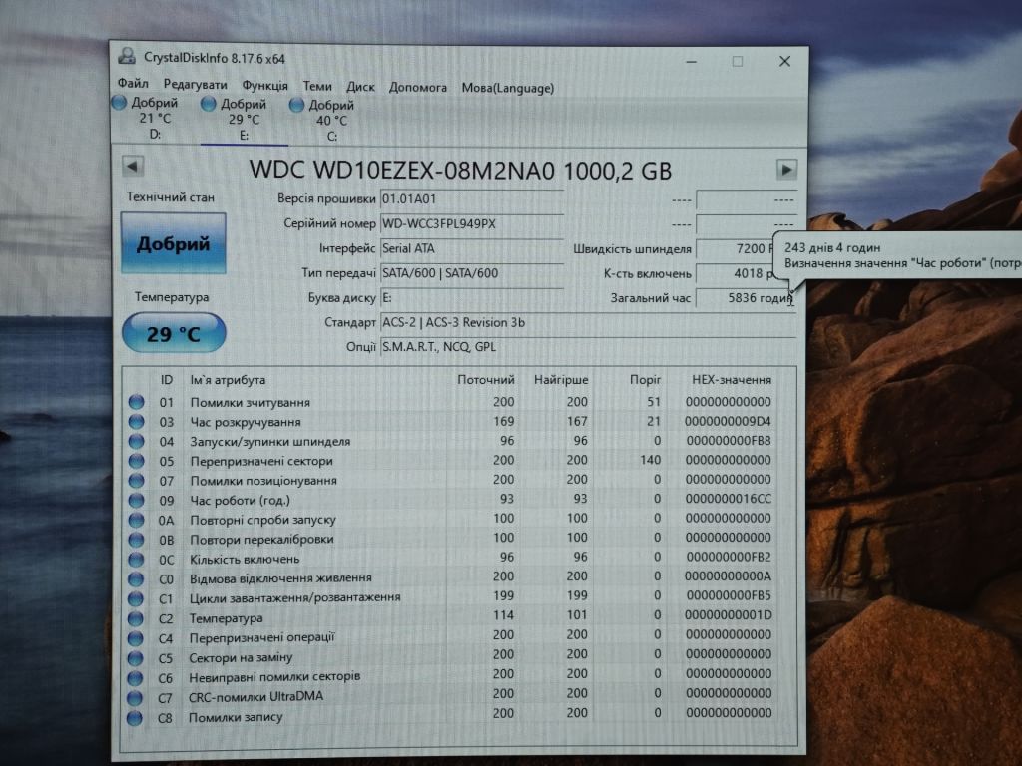Screen dimensions: 1022x766
Task: Click the 7200 spindle speed field
Action: (x=736, y=248)
